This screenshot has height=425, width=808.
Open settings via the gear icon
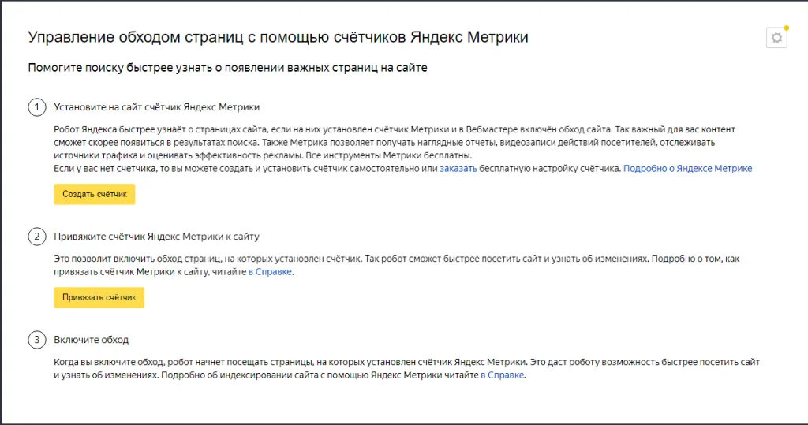point(776,38)
